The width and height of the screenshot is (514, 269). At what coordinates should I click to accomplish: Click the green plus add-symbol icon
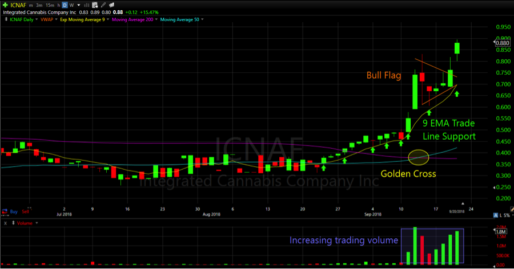(5, 5)
